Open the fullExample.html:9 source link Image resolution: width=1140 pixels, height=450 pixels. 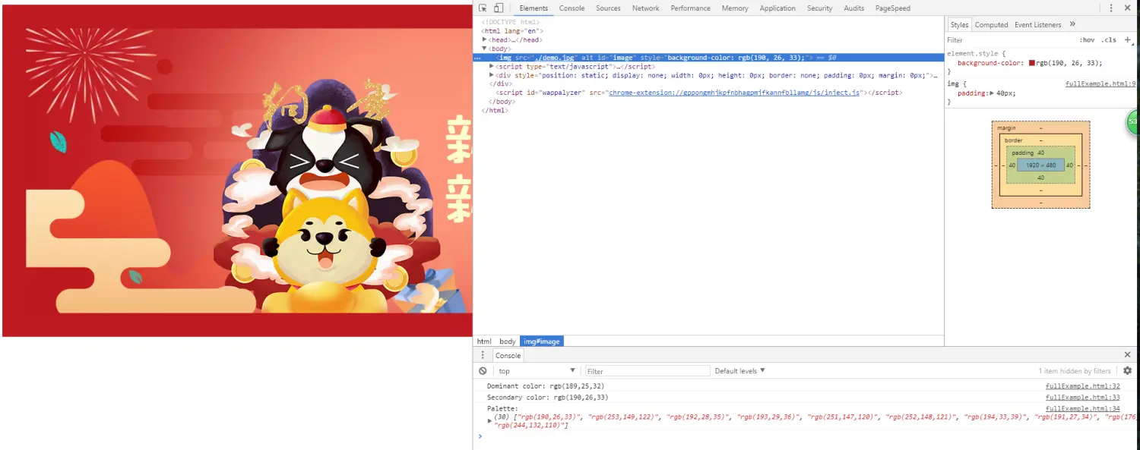[1100, 84]
